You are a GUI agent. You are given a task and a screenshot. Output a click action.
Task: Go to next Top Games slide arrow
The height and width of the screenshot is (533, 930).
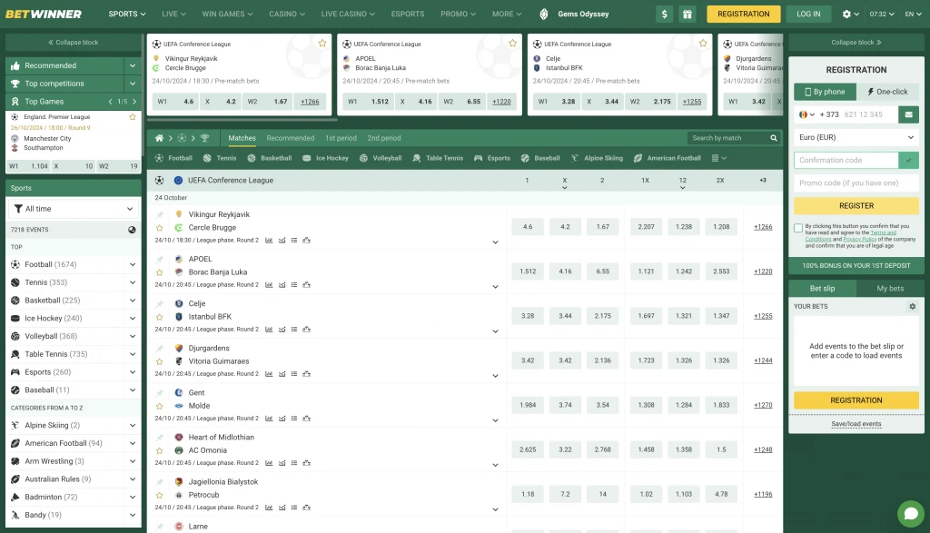click(135, 102)
